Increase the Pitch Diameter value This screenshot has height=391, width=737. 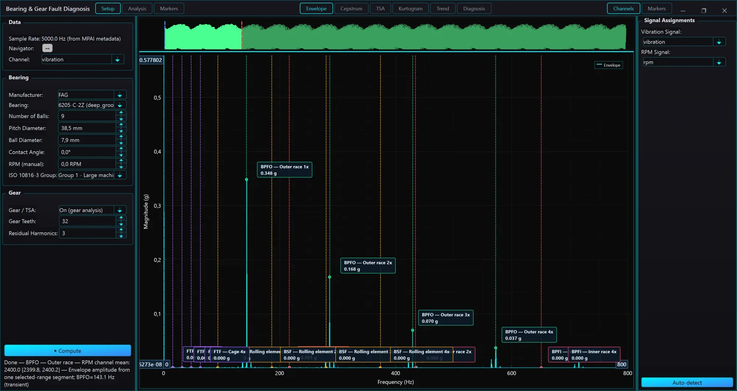[121, 125]
